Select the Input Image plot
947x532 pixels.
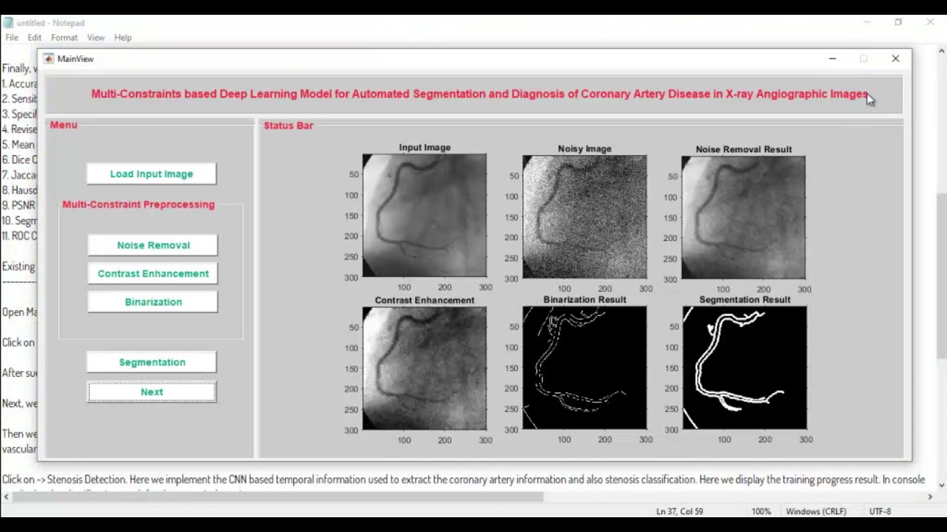[425, 216]
